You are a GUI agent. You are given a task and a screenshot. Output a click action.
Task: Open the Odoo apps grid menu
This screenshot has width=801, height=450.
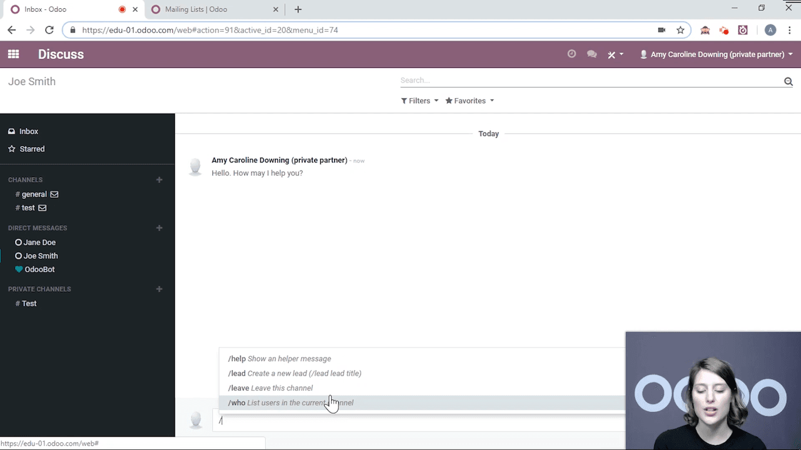point(13,54)
